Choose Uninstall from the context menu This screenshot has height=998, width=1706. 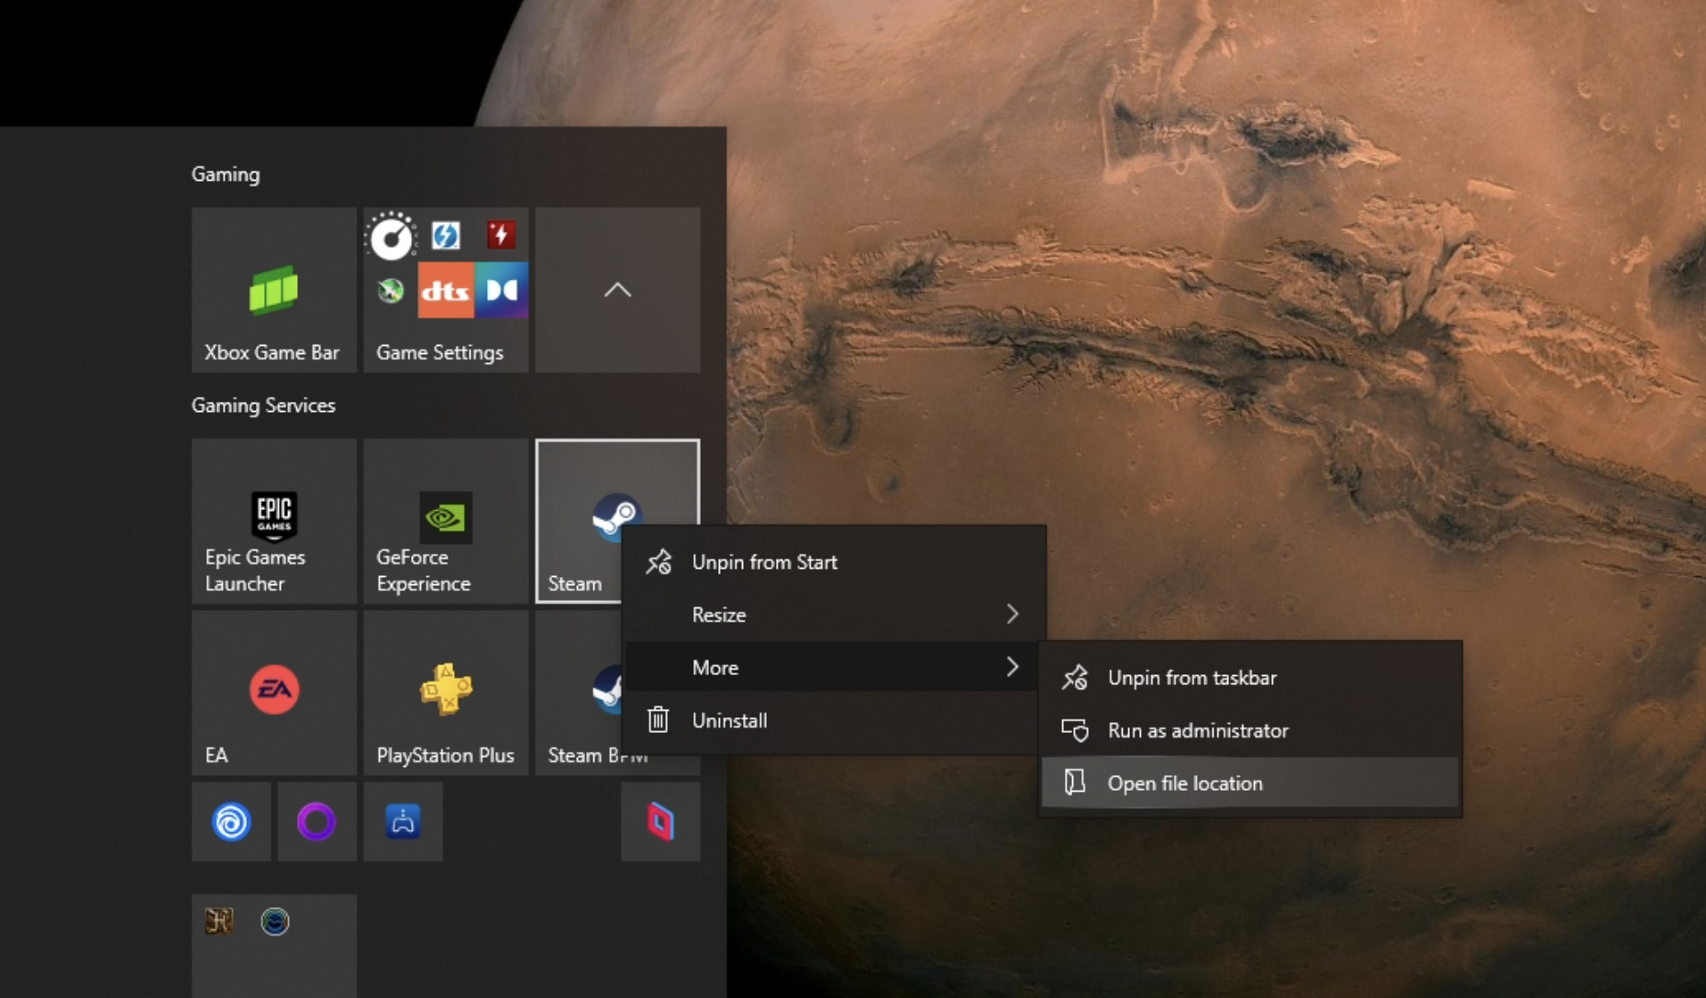point(834,720)
